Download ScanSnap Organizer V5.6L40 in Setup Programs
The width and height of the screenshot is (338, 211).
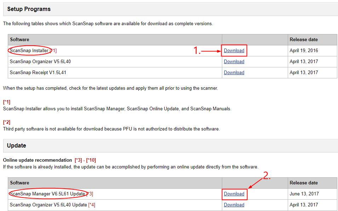pos(234,61)
